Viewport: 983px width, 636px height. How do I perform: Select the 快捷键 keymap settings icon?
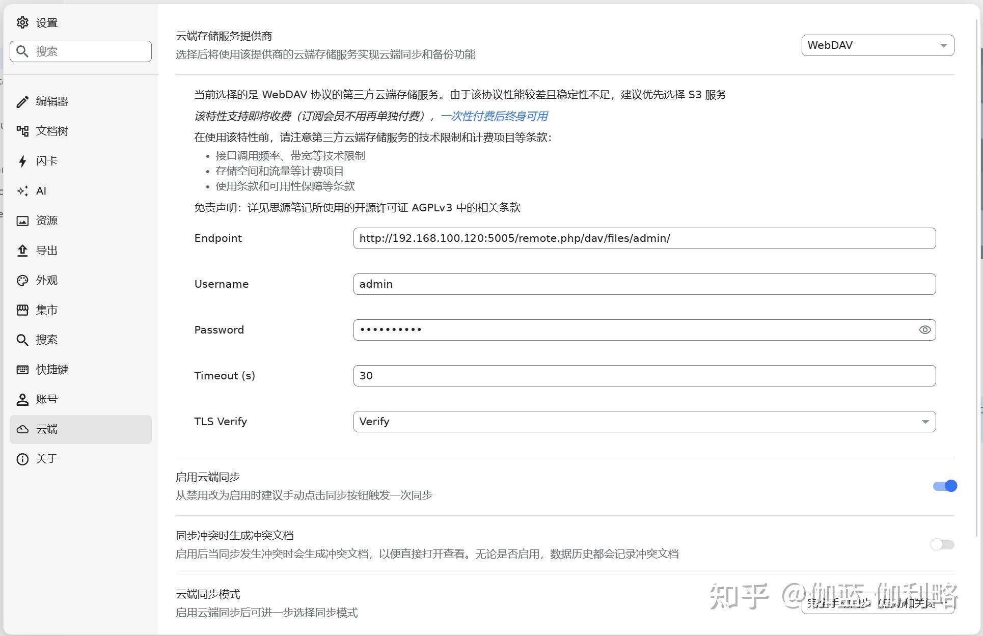[x=22, y=369]
